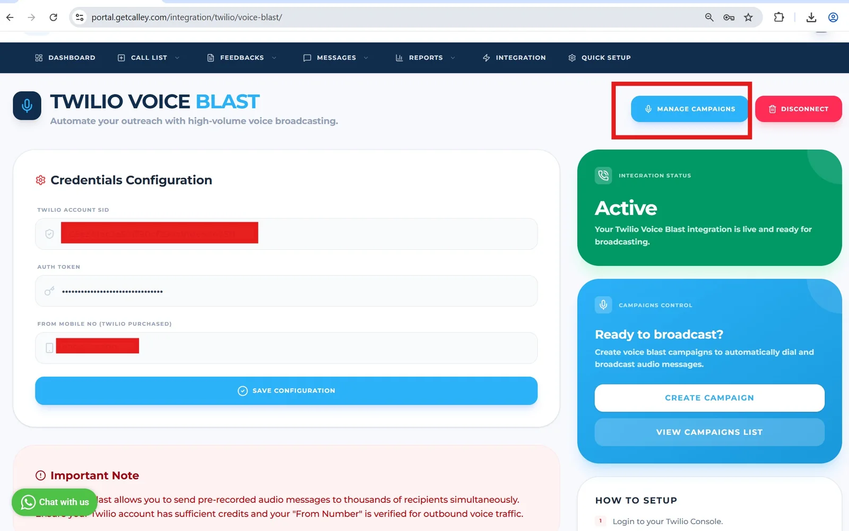This screenshot has height=531, width=849.
Task: Expand the Messages menu chevron
Action: (366, 58)
